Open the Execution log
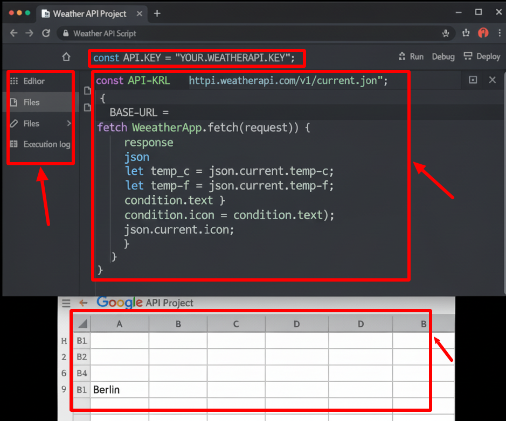The height and width of the screenshot is (421, 506). point(40,144)
